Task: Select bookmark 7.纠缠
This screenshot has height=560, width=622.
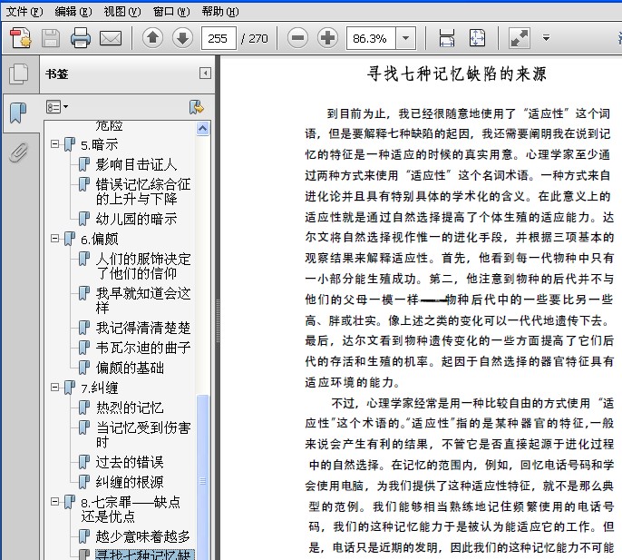Action: 99,388
